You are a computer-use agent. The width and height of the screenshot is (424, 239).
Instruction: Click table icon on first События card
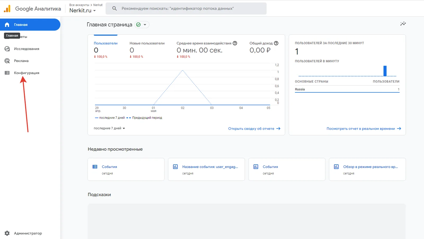pyautogui.click(x=95, y=167)
